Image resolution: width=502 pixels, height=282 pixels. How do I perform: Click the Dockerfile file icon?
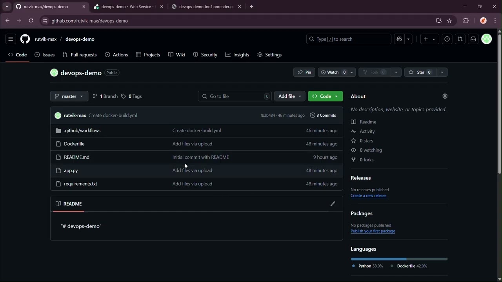[58, 144]
